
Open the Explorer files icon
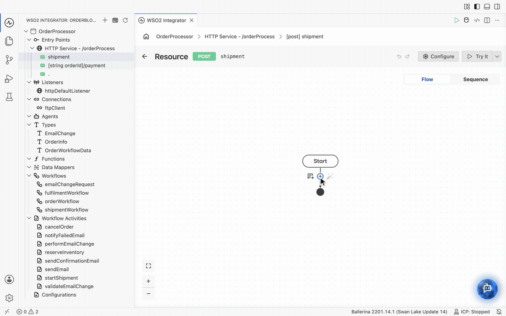click(x=9, y=41)
